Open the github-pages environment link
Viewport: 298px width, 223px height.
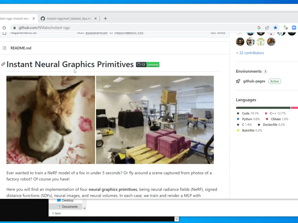pyautogui.click(x=254, y=81)
